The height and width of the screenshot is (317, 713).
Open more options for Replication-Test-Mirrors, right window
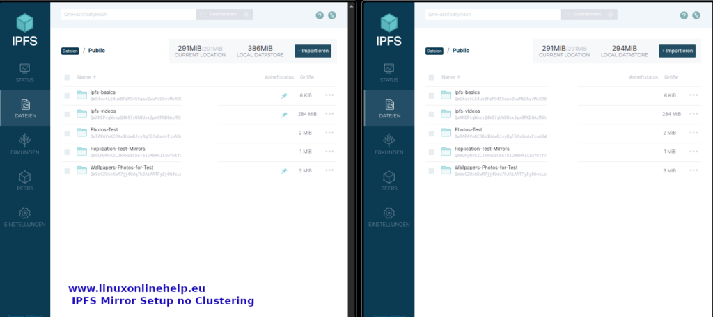(694, 152)
